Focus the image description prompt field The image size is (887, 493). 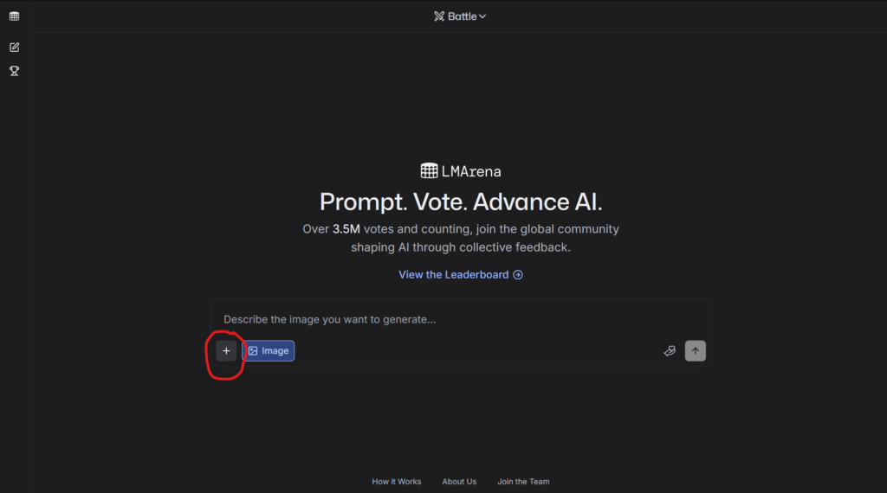459,319
